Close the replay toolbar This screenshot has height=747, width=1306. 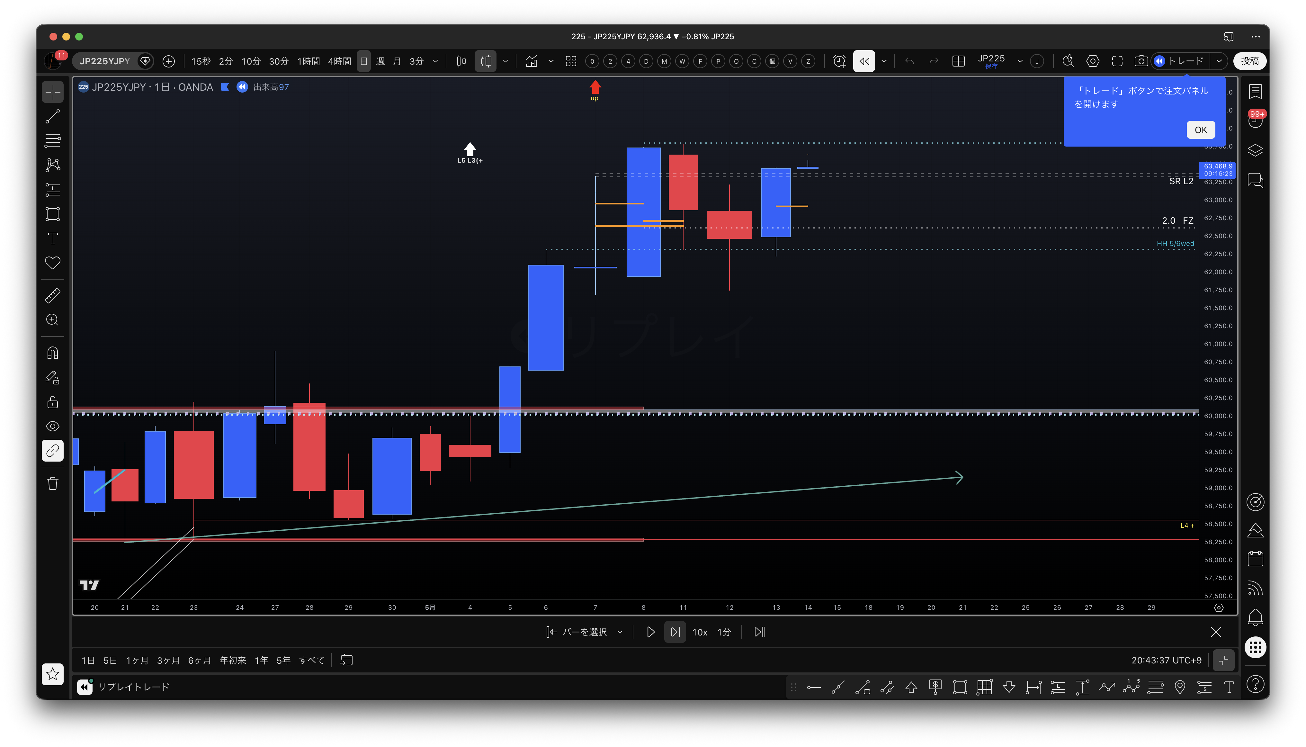(1215, 632)
